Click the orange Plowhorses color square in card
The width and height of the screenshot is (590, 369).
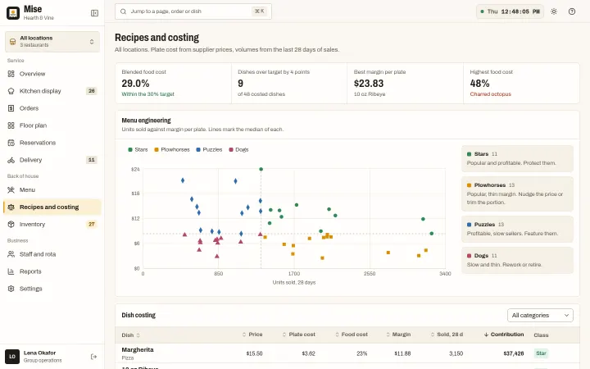[469, 185]
